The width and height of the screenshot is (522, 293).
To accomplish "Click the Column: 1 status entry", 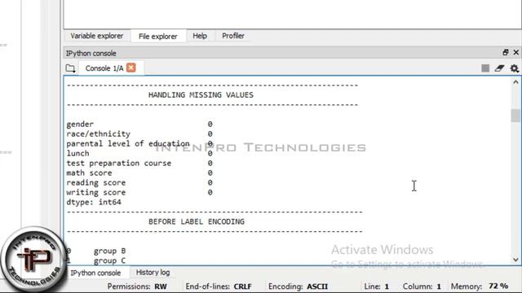I will click(x=422, y=286).
